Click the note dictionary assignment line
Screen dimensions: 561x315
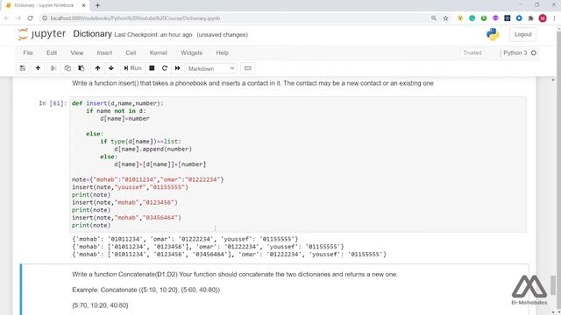click(148, 179)
